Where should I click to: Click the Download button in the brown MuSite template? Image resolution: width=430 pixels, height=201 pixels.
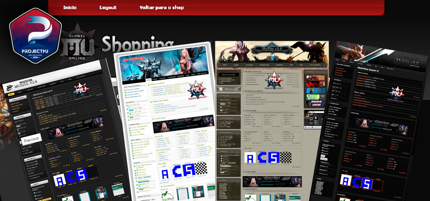pos(229,89)
